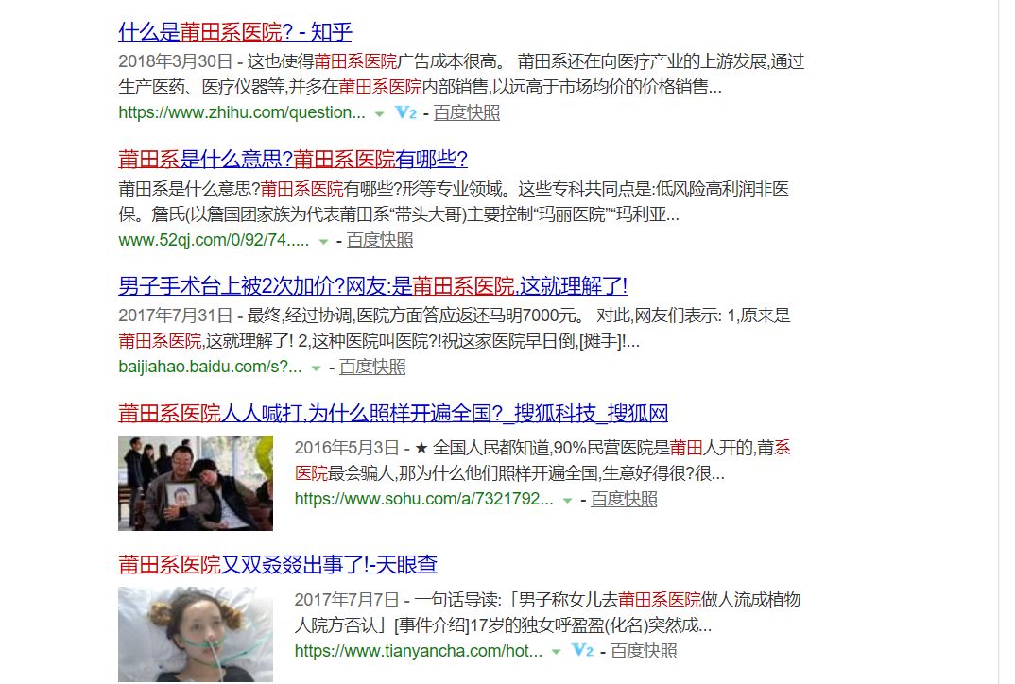Open 百度快照 for the baijiahao.baidu.com result
This screenshot has width=1015, height=684.
click(x=372, y=367)
